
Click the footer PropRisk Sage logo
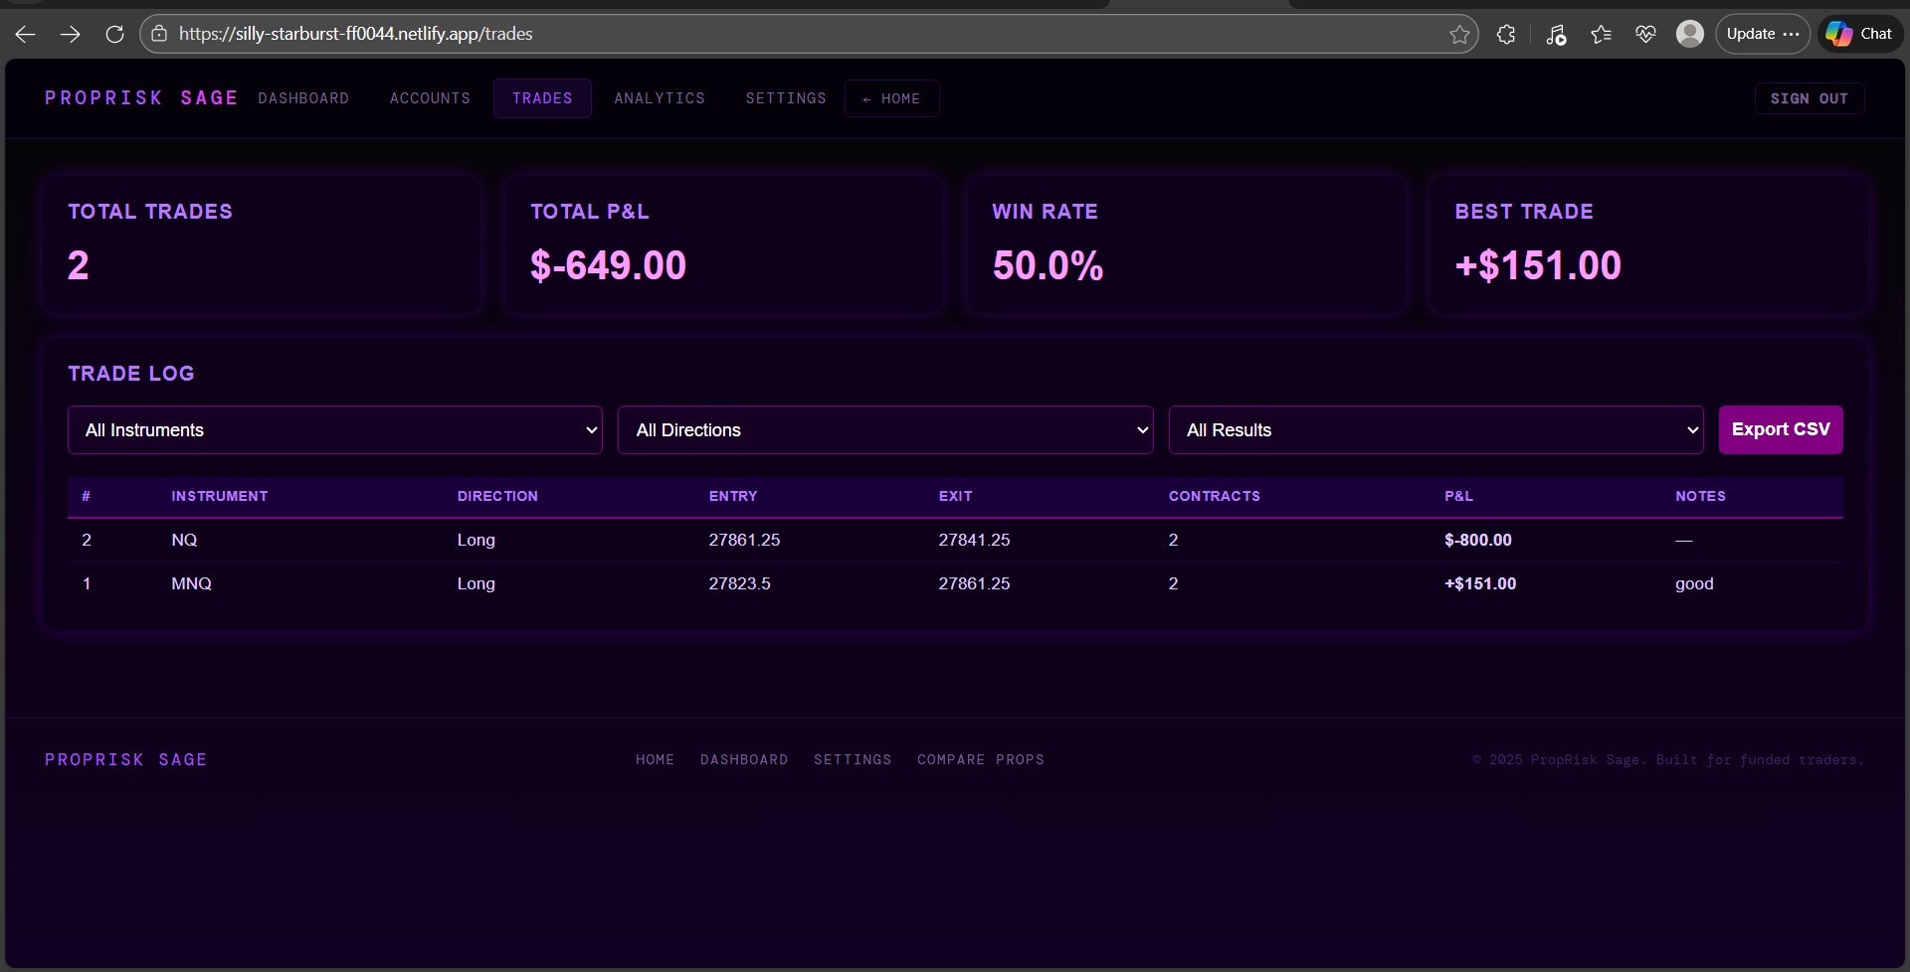click(126, 759)
